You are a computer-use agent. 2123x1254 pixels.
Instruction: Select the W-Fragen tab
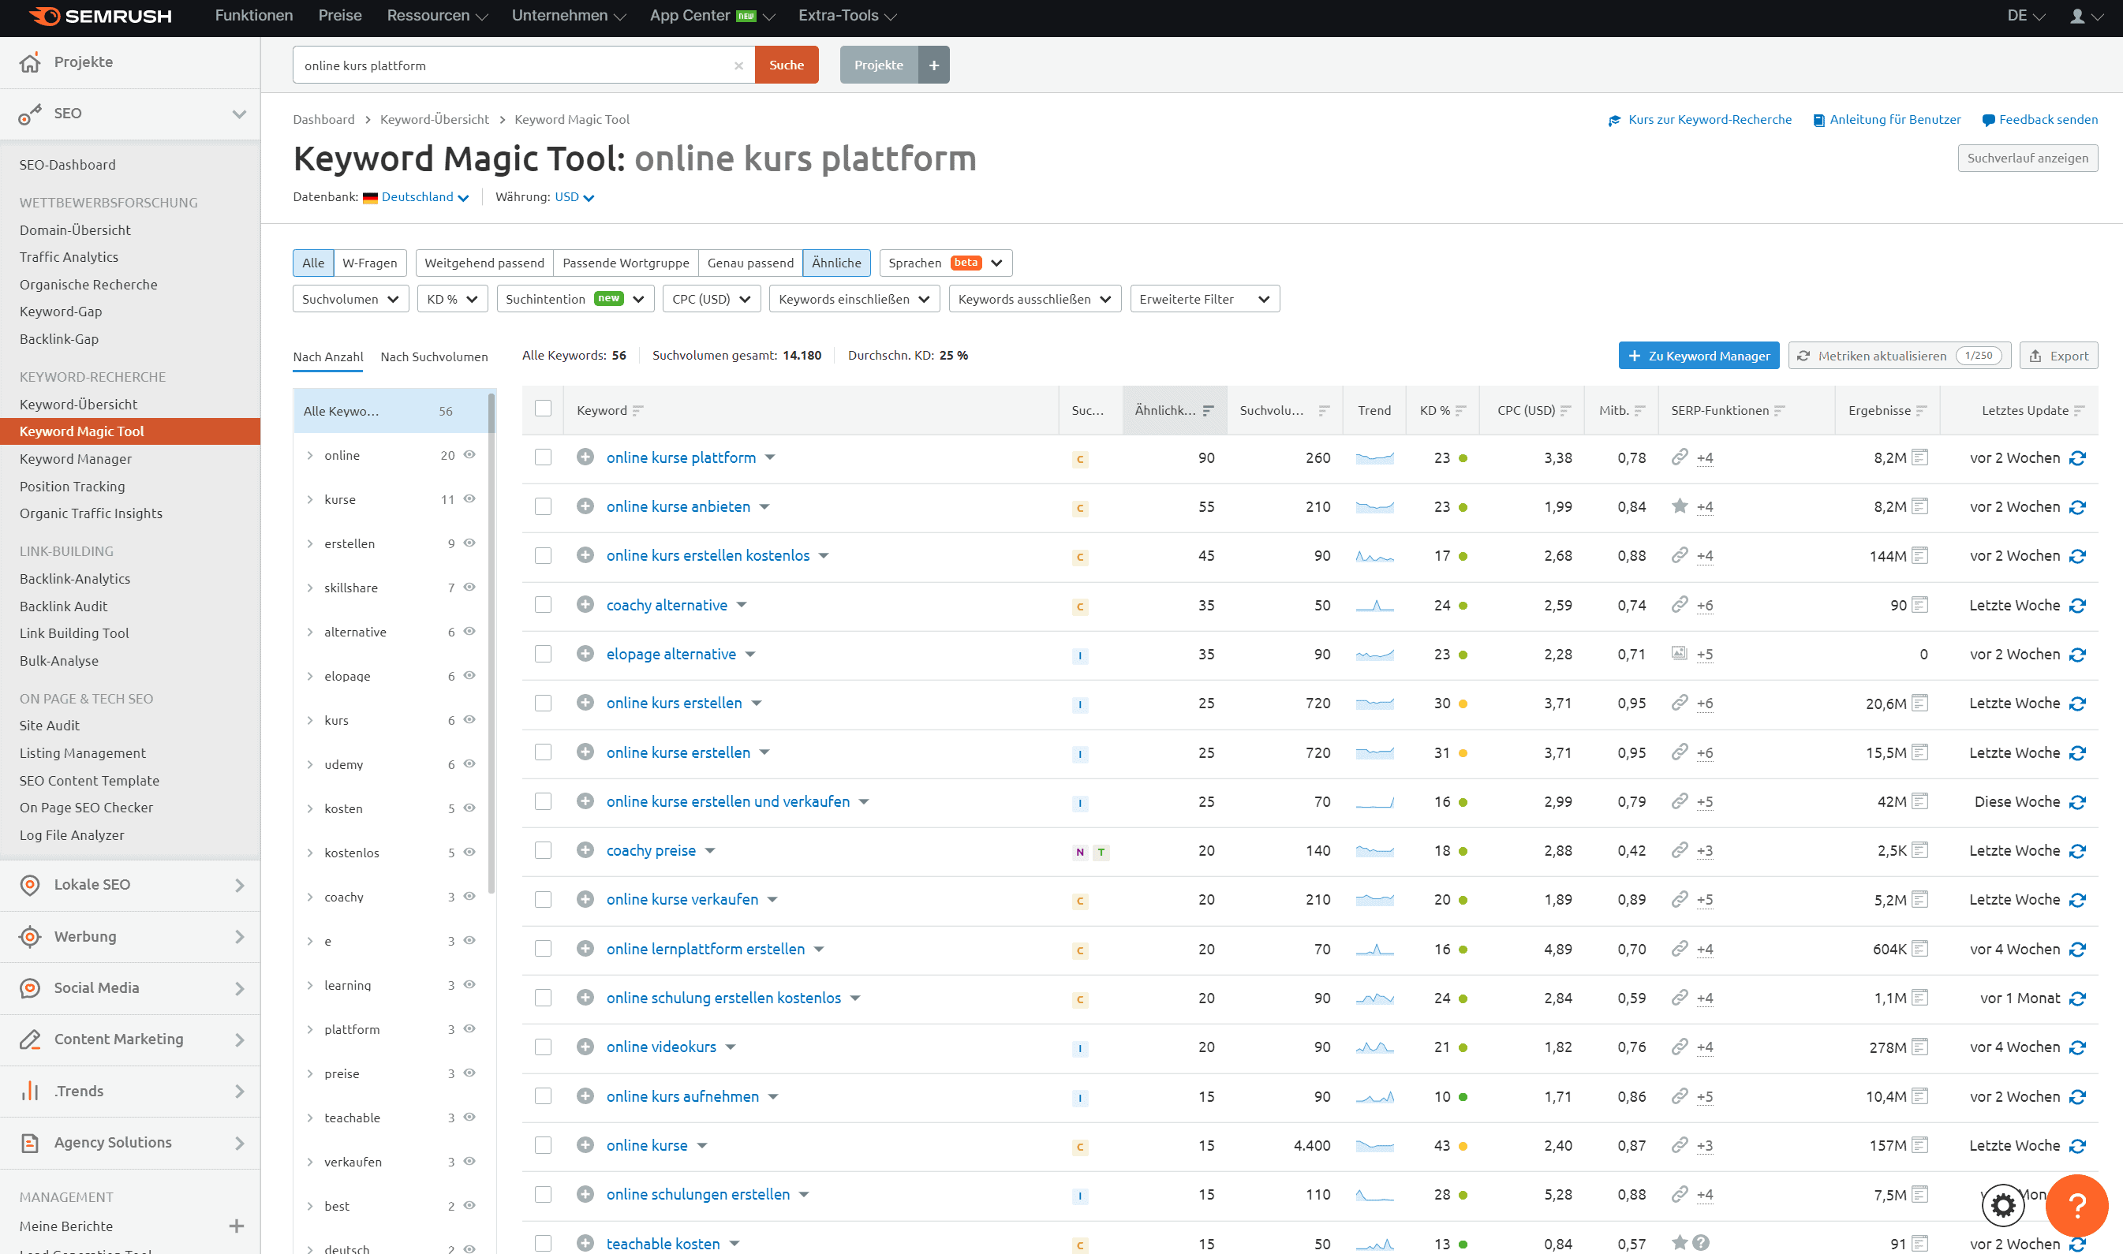coord(369,263)
